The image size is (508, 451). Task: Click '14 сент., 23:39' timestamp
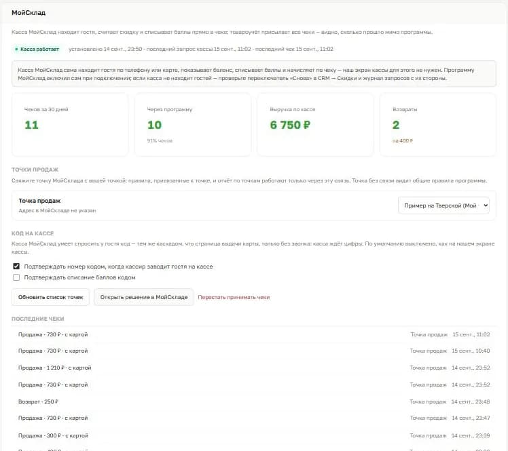[471, 435]
